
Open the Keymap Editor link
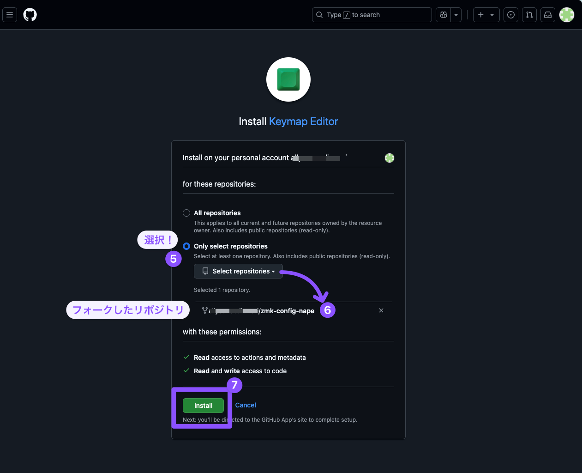[x=303, y=121]
